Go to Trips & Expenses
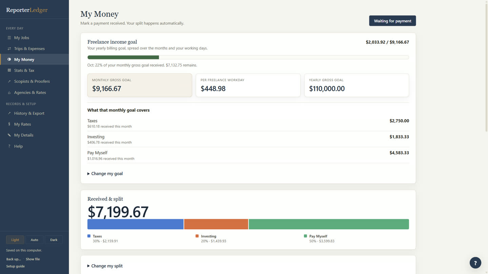Viewport: 488px width, 274px height. [x=34, y=49]
